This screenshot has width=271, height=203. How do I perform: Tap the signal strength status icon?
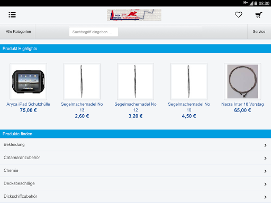251,3
